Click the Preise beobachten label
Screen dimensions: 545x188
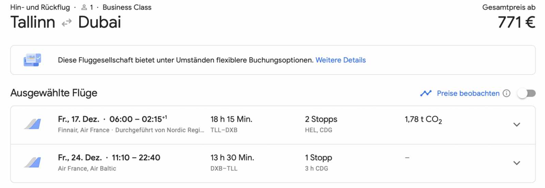[468, 93]
